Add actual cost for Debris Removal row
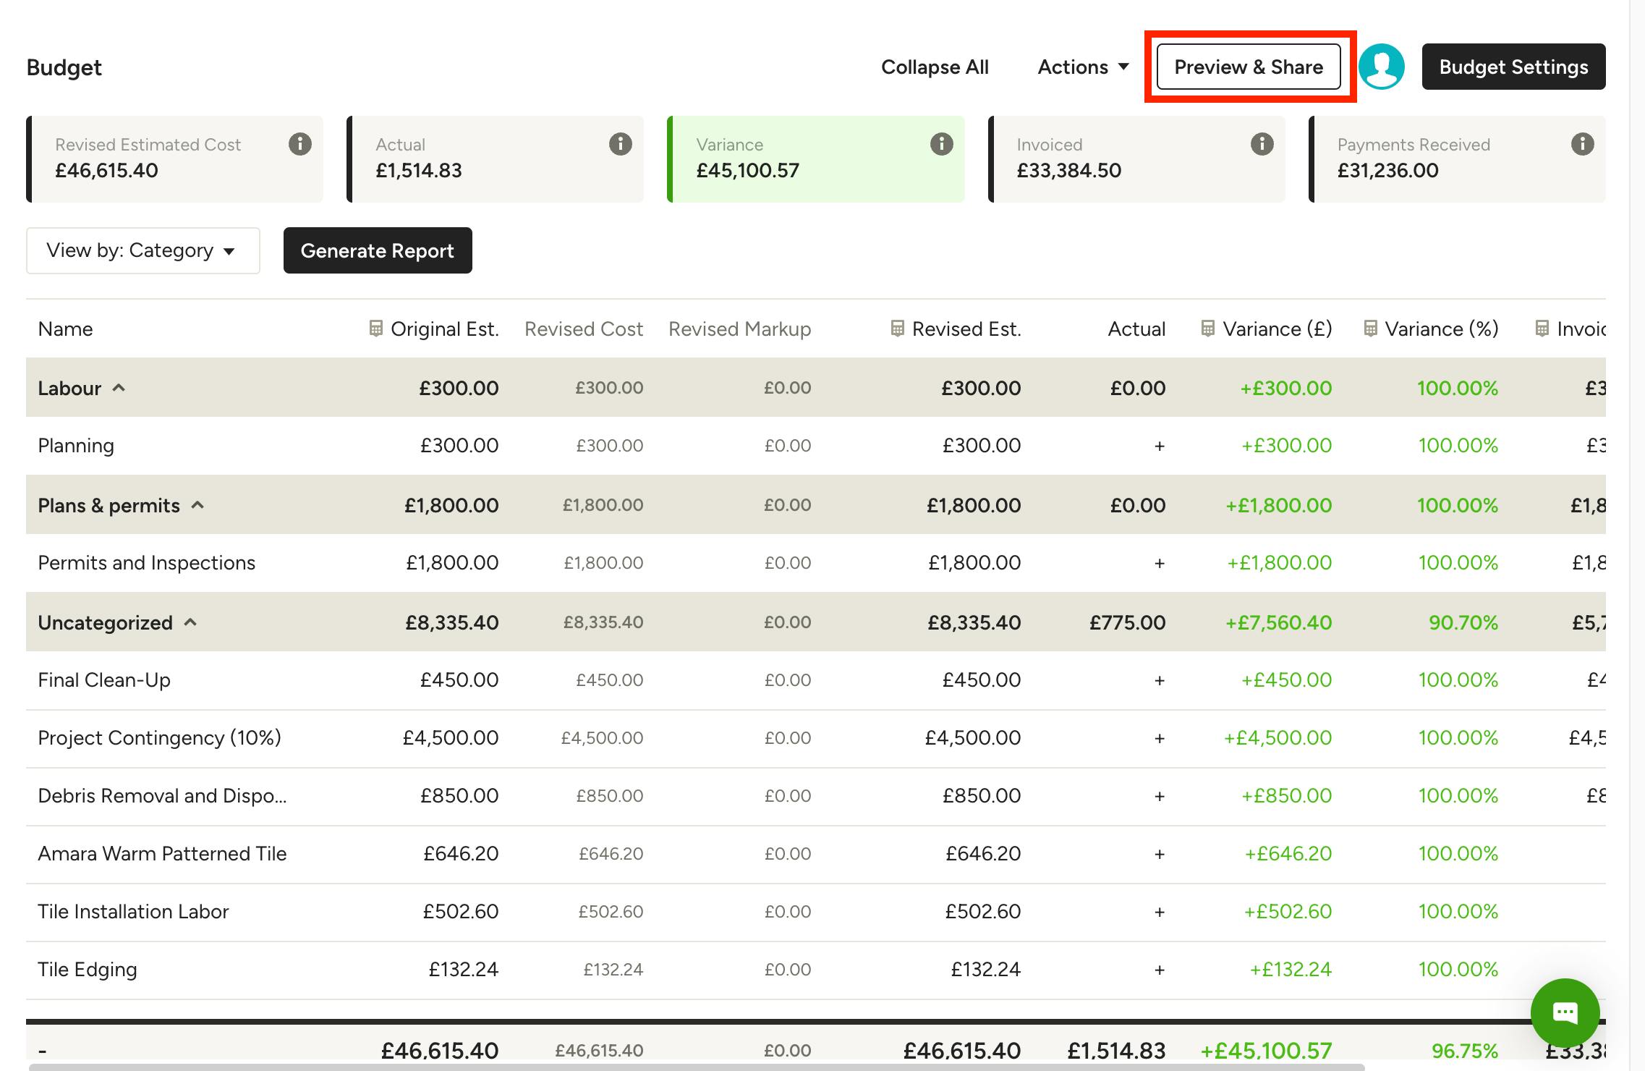This screenshot has width=1645, height=1071. pyautogui.click(x=1160, y=796)
